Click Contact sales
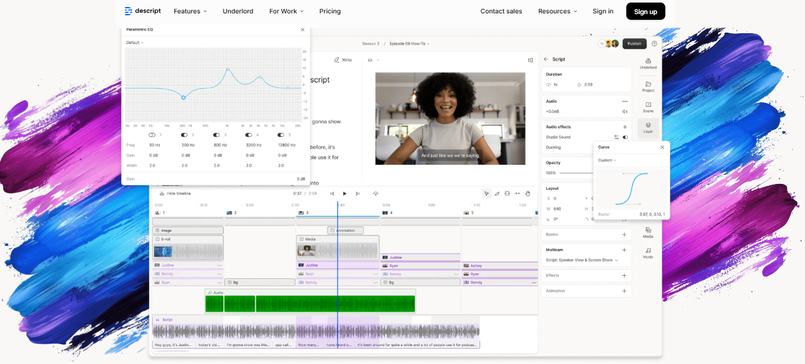Screen dimensions: 805x364 [x=501, y=11]
